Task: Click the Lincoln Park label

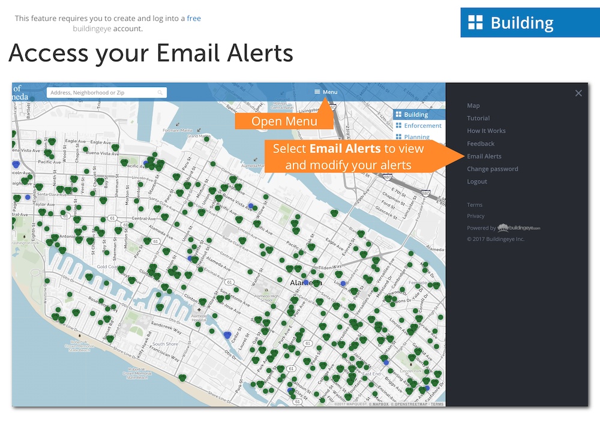Action: click(x=410, y=371)
